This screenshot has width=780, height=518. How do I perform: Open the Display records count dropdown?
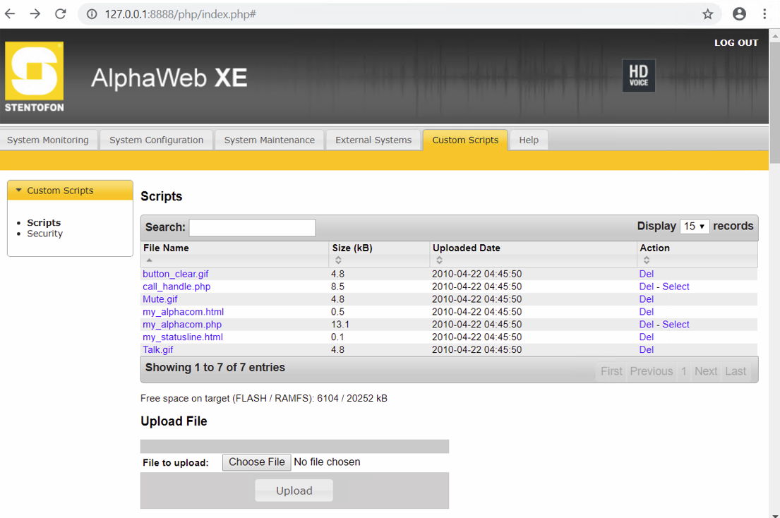point(695,227)
